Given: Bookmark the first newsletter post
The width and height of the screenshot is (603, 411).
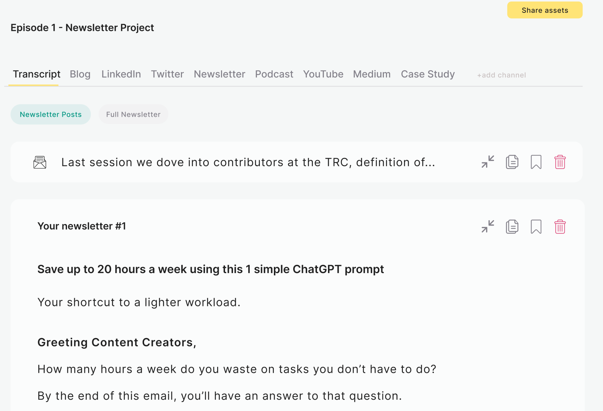Looking at the screenshot, I should click(x=536, y=162).
